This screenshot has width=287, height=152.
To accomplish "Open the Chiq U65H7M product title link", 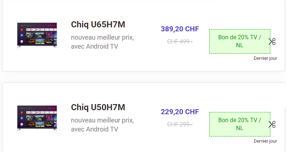I will 98,24.
